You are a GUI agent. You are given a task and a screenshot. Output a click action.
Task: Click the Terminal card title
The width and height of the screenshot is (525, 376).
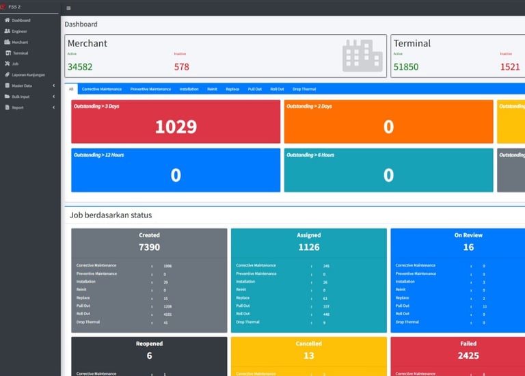coord(412,43)
